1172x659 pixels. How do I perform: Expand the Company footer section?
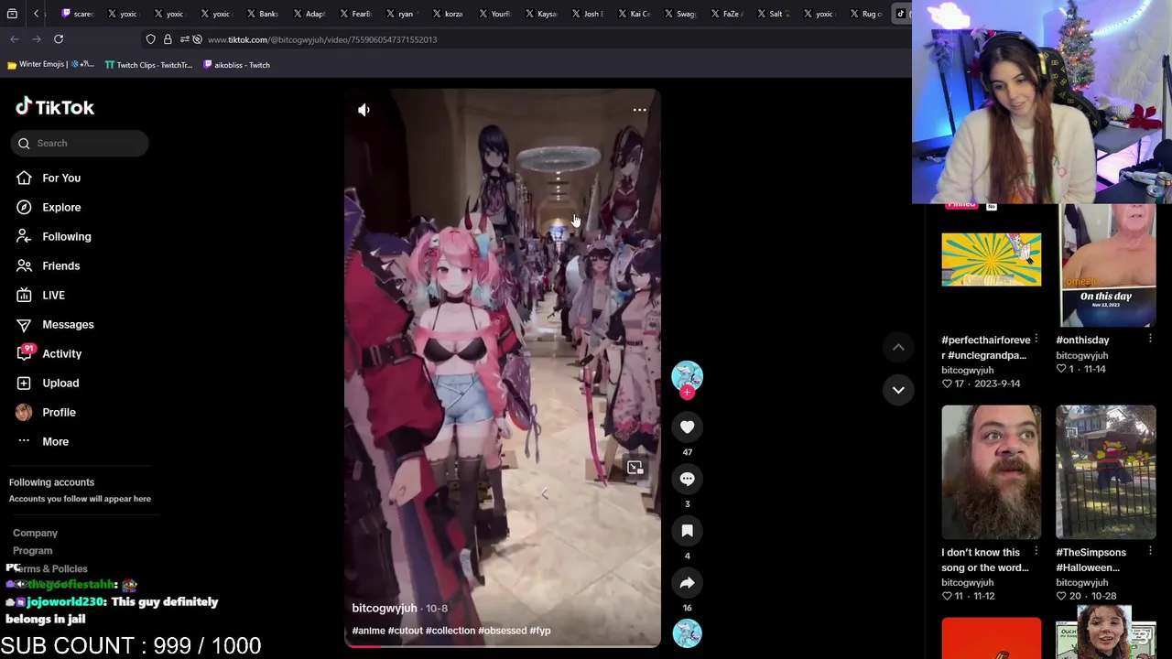click(x=35, y=533)
